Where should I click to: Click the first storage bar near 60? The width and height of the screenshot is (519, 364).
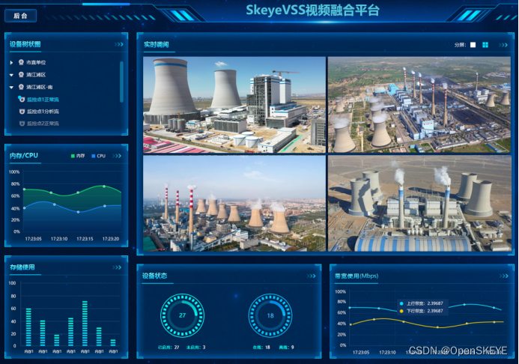tap(28, 327)
